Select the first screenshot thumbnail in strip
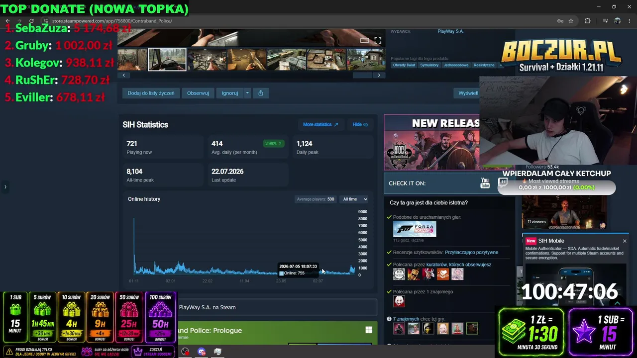The width and height of the screenshot is (637, 358). [x=132, y=60]
